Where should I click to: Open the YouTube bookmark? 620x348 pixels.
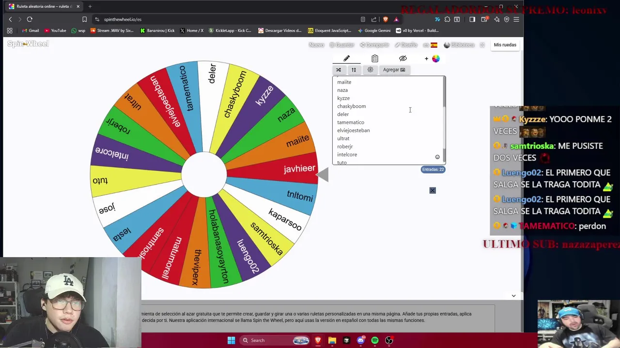55,30
